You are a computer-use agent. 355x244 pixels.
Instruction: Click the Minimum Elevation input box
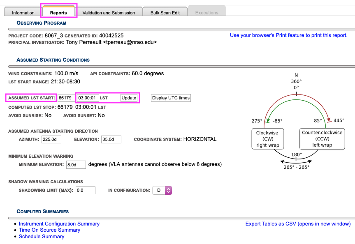point(76,164)
